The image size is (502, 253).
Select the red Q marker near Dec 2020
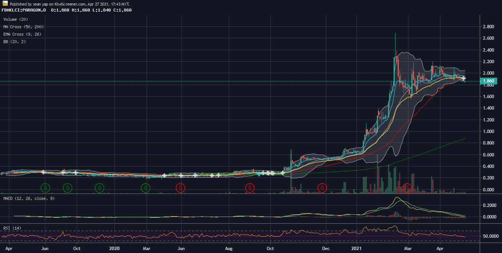coord(322,188)
